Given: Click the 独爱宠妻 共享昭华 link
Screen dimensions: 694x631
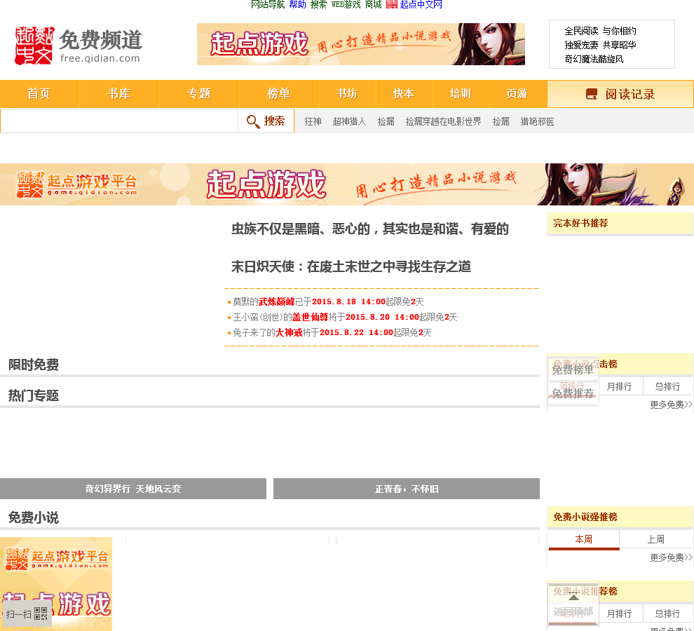Looking at the screenshot, I should pos(600,45).
